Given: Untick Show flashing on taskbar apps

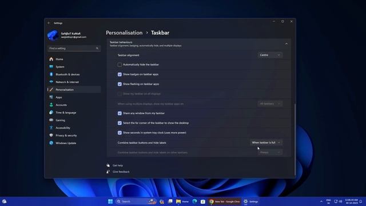Looking at the screenshot, I should pyautogui.click(x=120, y=84).
